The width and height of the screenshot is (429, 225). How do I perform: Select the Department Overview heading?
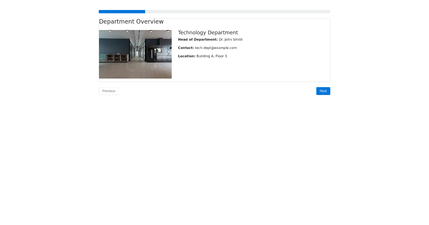pyautogui.click(x=131, y=21)
